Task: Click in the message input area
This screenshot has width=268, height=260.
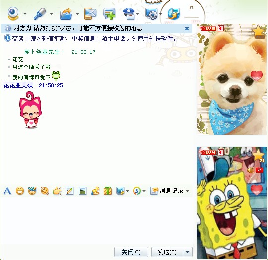Action: 97,221
